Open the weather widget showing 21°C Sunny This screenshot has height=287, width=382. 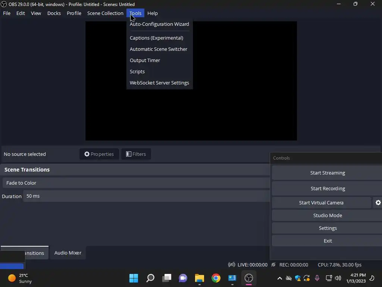(20, 278)
